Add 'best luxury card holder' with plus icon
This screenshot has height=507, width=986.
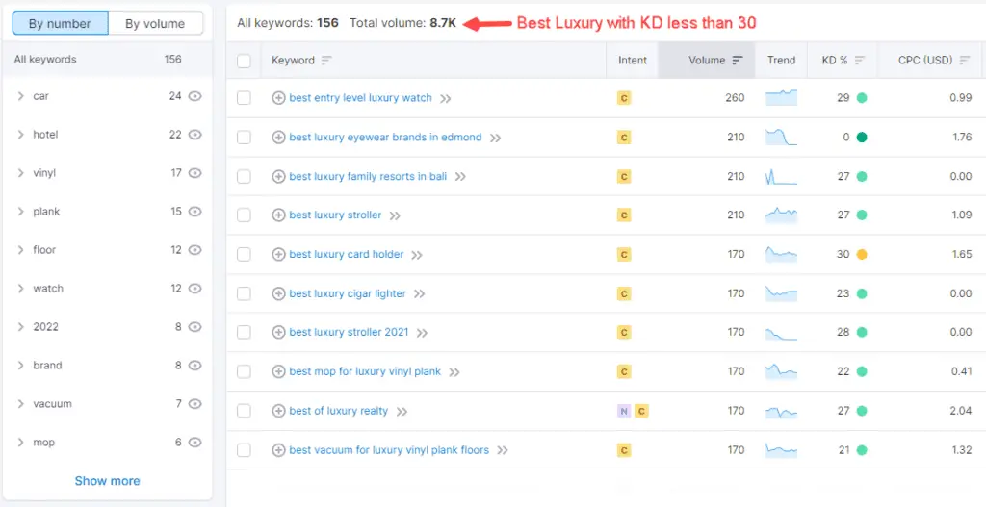278,254
